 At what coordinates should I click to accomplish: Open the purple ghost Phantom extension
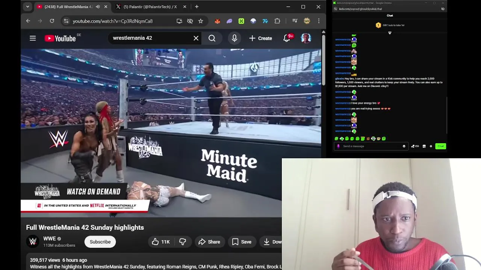229,21
